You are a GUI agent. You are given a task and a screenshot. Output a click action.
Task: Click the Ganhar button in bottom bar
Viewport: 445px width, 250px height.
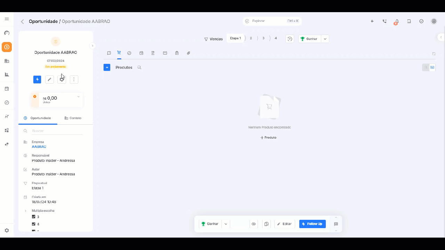tap(210, 224)
